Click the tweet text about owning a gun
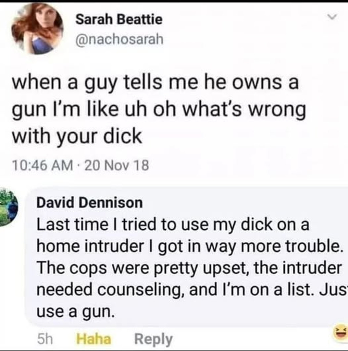This screenshot has width=348, height=351. pyautogui.click(x=159, y=110)
